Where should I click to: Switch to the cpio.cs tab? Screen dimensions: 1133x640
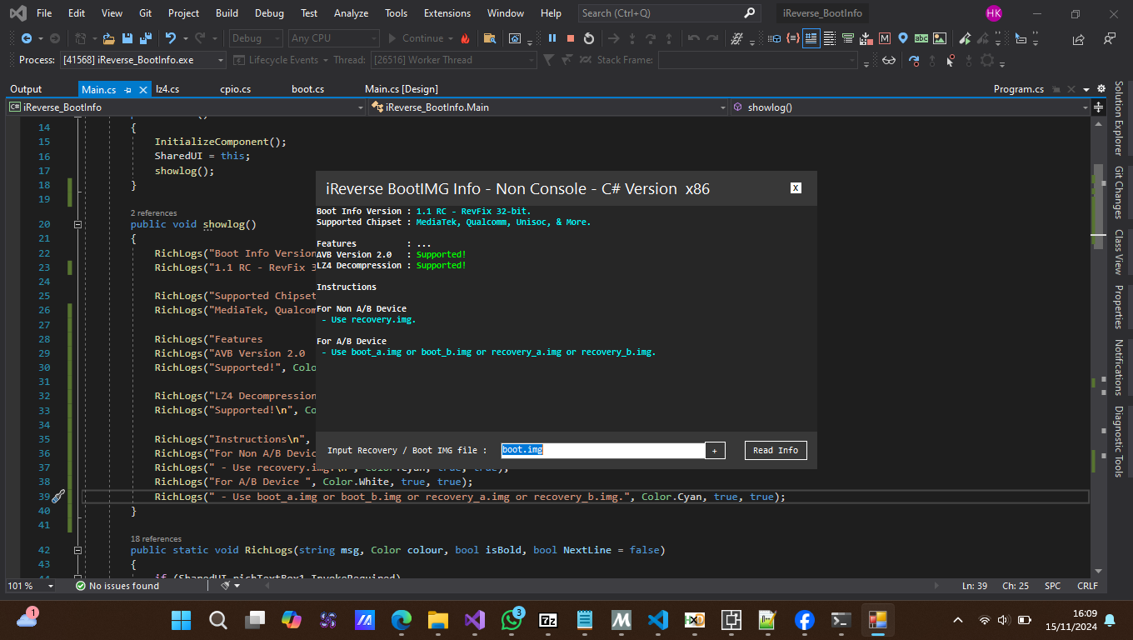[x=235, y=89]
